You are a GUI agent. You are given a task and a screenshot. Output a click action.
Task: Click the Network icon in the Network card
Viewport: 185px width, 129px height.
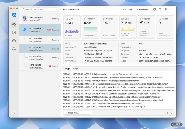104,19
